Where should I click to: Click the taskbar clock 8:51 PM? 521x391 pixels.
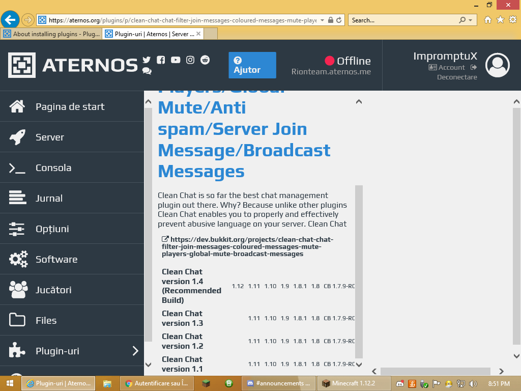point(499,384)
